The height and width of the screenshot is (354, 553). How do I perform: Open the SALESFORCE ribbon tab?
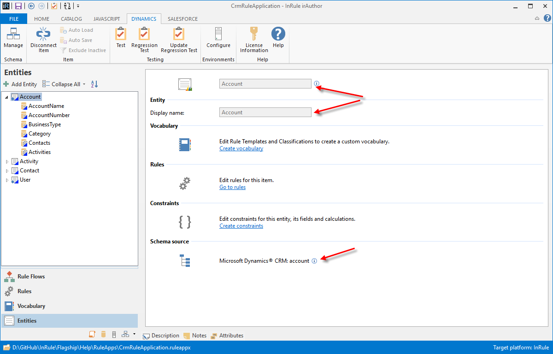click(x=182, y=19)
